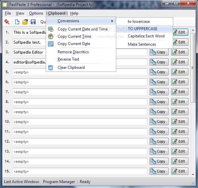The height and width of the screenshot is (188, 198).
Task: Click the trash bin icon for Clear Clipboard
Action: click(51, 68)
